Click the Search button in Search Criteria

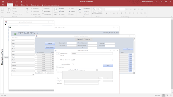click(x=50, y=44)
